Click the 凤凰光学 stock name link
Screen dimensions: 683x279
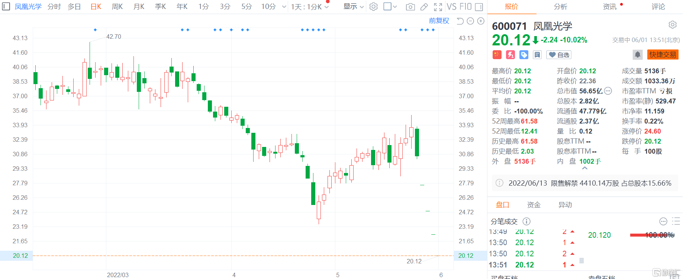(28, 7)
